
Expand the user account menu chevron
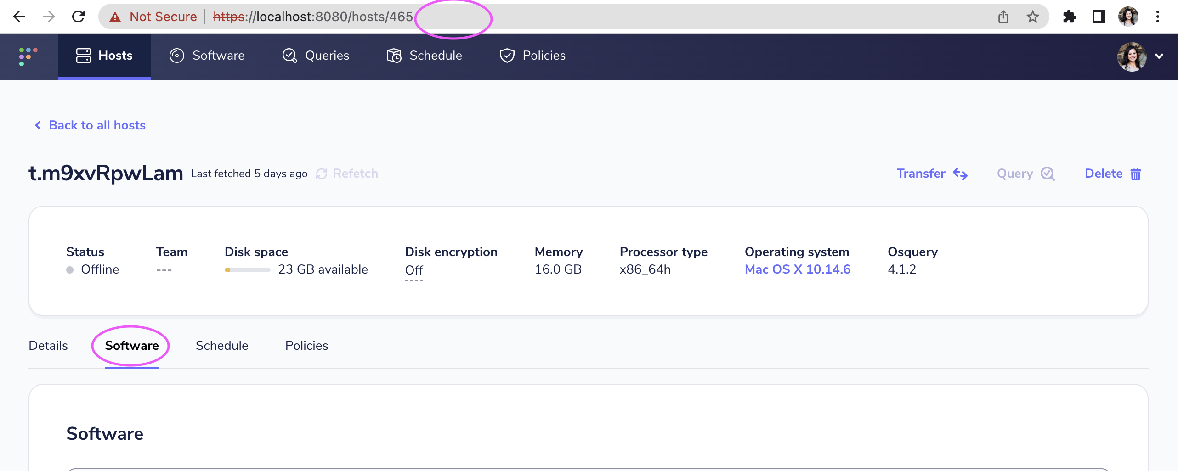pos(1160,56)
